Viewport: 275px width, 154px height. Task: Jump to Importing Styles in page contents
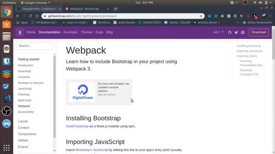[247, 56]
